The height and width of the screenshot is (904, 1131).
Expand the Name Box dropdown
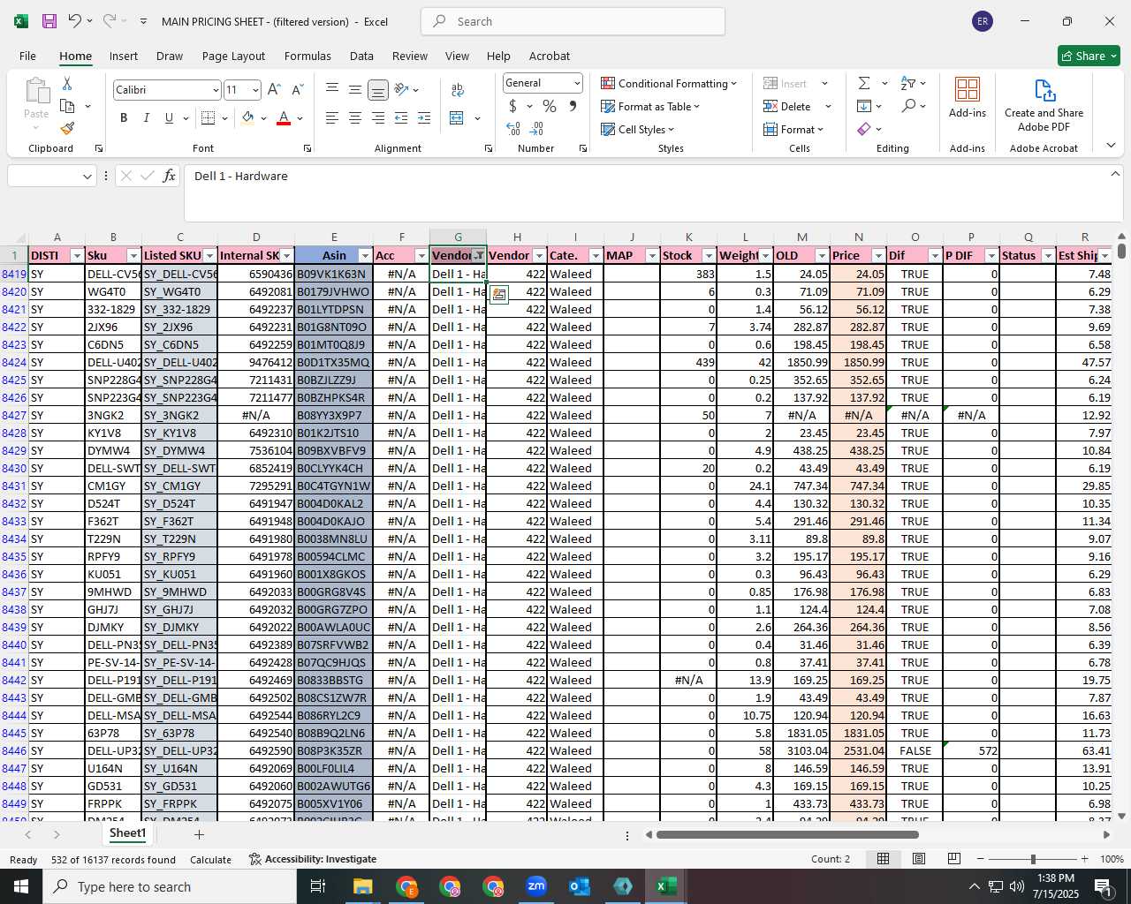(x=87, y=177)
